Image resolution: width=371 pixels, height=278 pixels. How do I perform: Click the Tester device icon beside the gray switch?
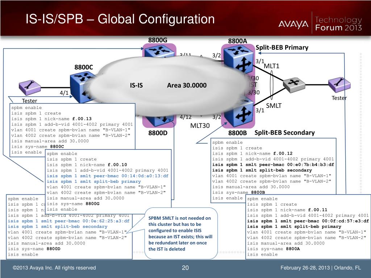click(339, 85)
